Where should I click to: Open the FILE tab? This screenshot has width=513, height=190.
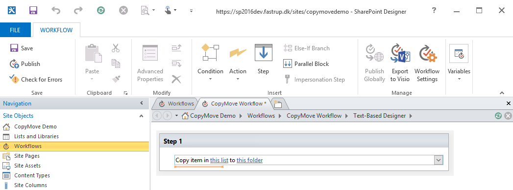[15, 30]
